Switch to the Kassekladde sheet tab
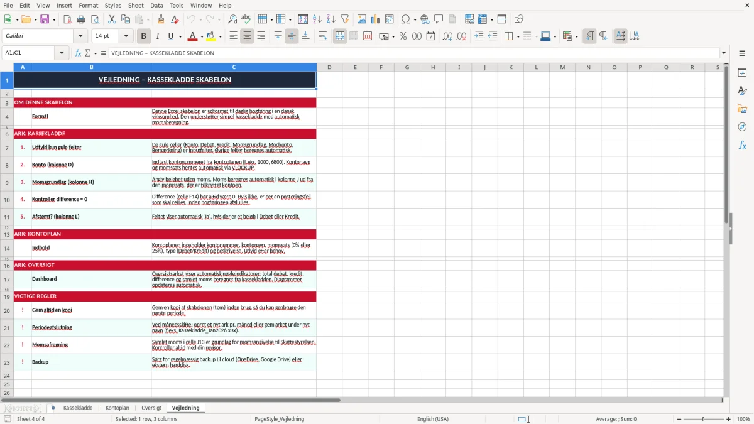 pos(78,408)
